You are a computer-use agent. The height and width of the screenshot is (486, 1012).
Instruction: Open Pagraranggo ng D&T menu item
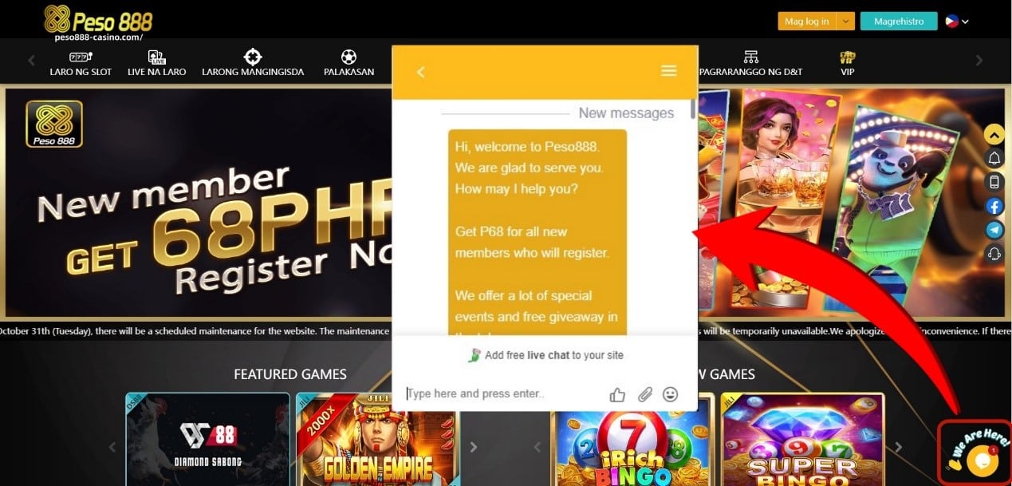click(x=750, y=64)
